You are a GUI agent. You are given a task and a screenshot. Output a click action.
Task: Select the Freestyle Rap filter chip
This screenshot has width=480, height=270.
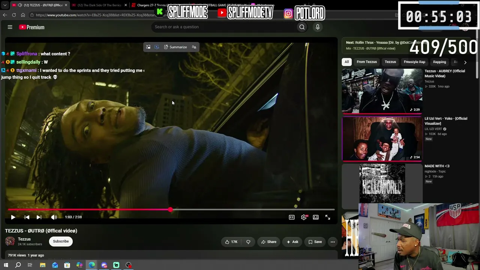coord(414,62)
